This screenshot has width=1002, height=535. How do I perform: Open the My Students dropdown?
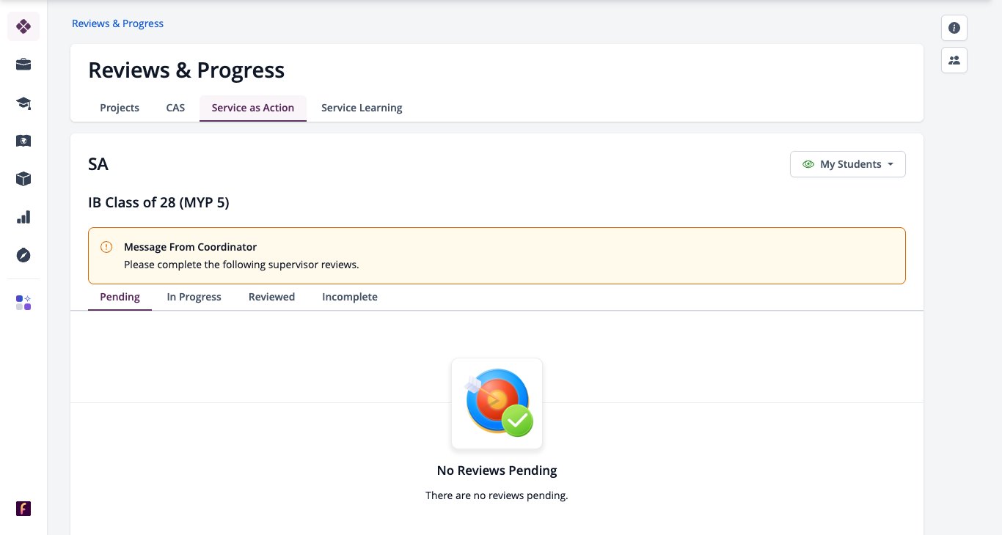point(848,164)
